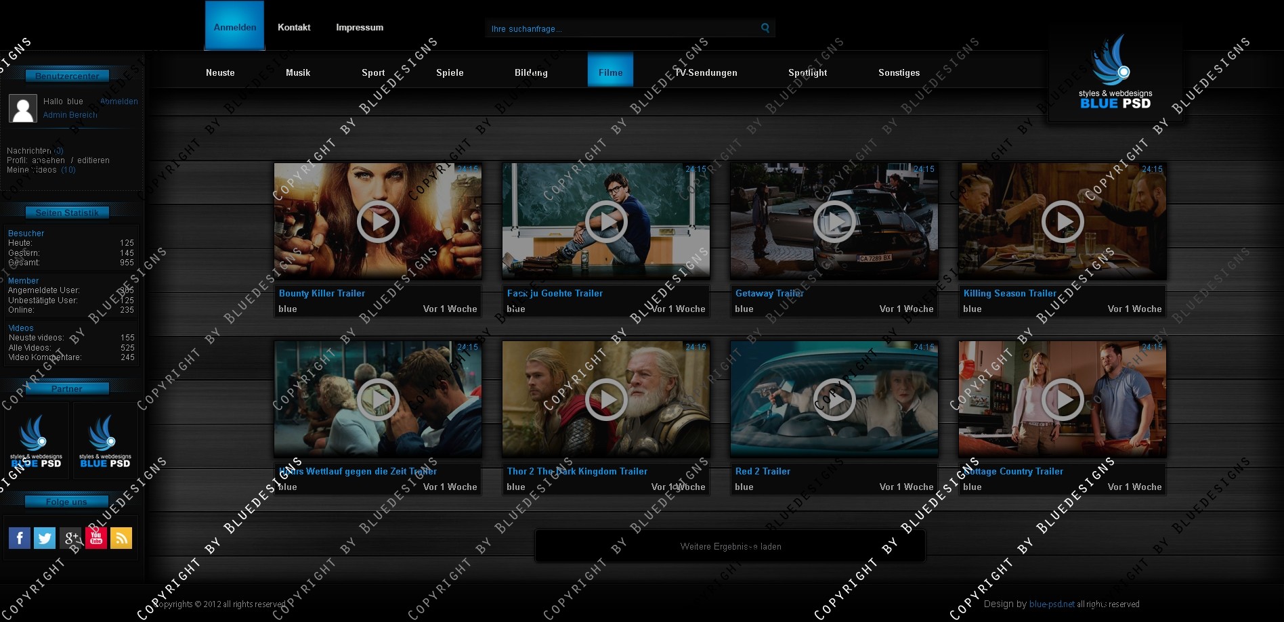Open the blue-psd.net footer link
This screenshot has height=622, width=1284.
click(1052, 604)
